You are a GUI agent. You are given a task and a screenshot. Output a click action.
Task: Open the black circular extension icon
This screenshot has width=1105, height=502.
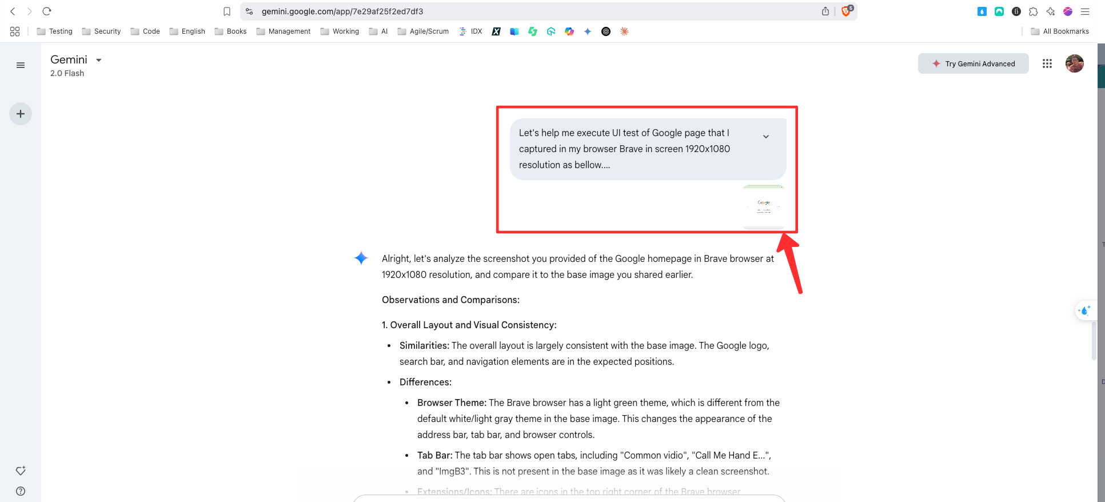click(x=1016, y=11)
